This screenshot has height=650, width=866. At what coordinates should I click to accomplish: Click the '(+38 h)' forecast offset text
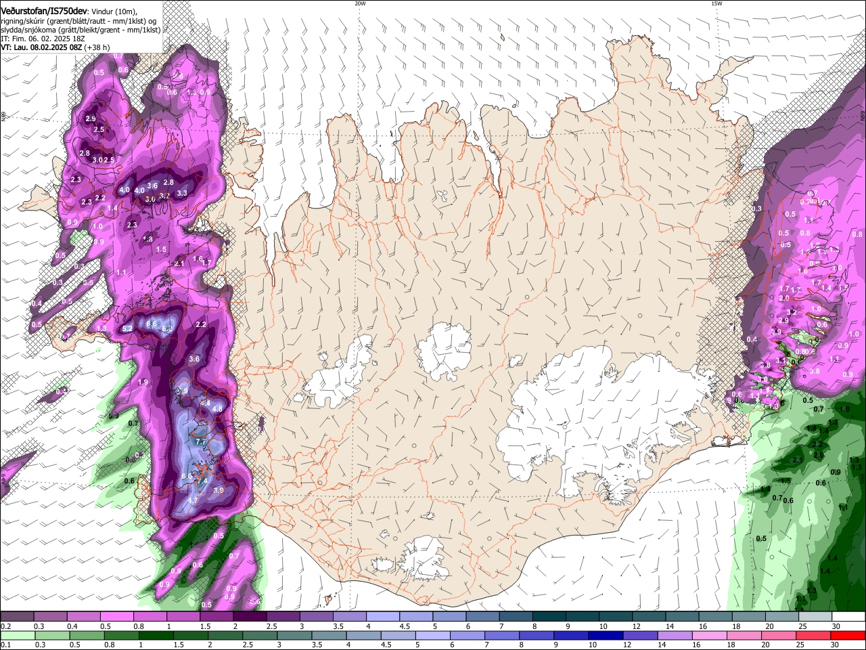(97, 47)
